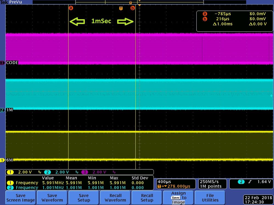
Task: Click the 1M points record length
Action: point(211,186)
